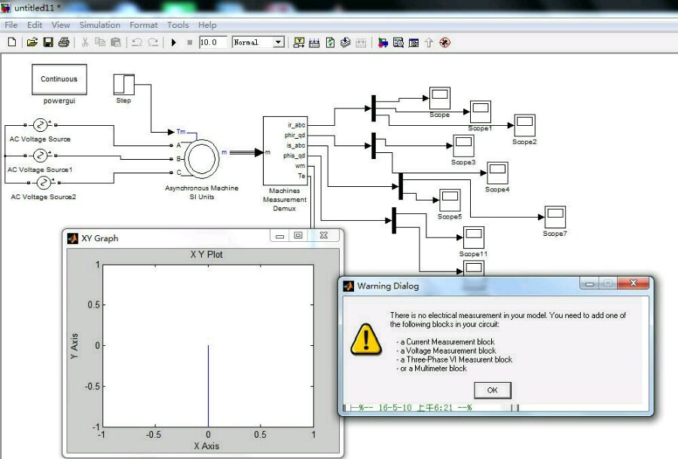Close the XY Graph window
678x459 pixels.
pyautogui.click(x=323, y=235)
